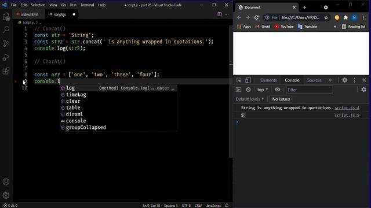The width and height of the screenshot is (371, 208).
Task: Reload the Chrome page
Action: click(256, 17)
